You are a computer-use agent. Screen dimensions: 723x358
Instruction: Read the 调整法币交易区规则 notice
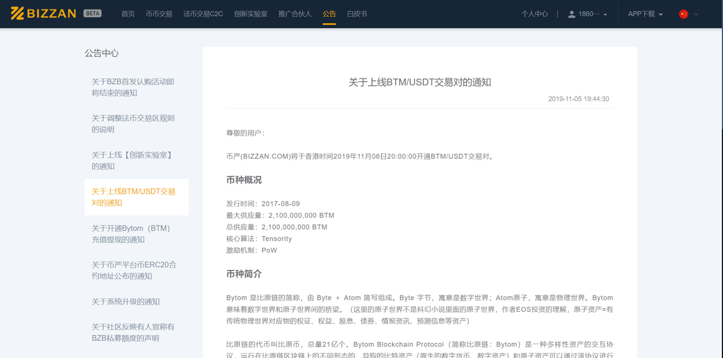[132, 124]
